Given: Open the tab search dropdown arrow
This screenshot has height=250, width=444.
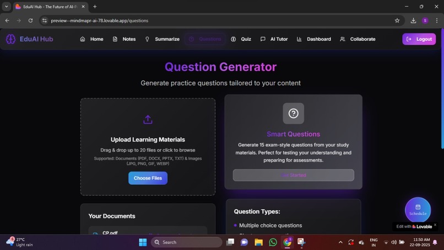Looking at the screenshot, I should [x=6, y=6].
